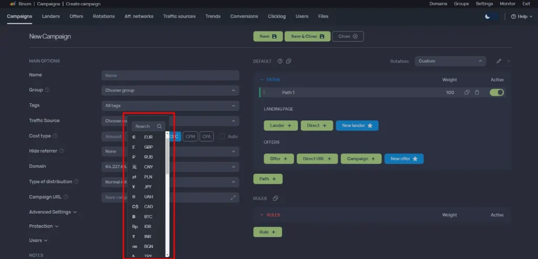Click the help icon next to Cost type
Image resolution: width=538 pixels, height=259 pixels.
pyautogui.click(x=55, y=136)
